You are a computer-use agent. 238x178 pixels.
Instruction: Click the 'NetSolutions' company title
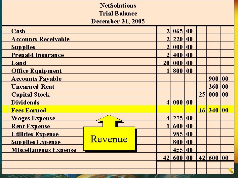pos(118,6)
